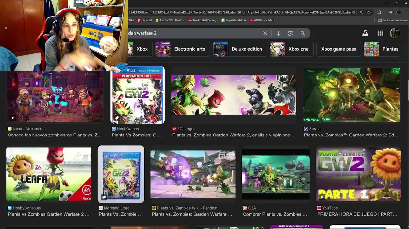Filter images by Xbox chip

[140, 49]
